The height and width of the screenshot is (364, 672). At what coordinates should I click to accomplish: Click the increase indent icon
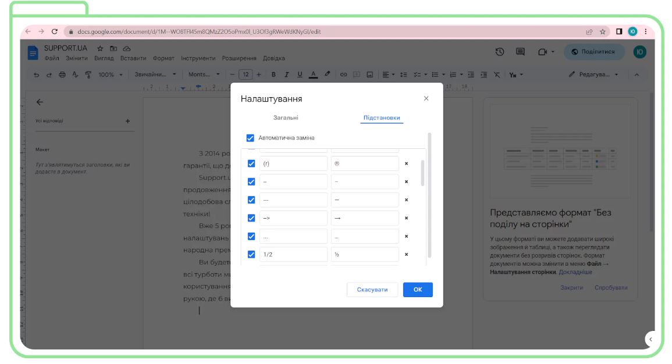(483, 74)
